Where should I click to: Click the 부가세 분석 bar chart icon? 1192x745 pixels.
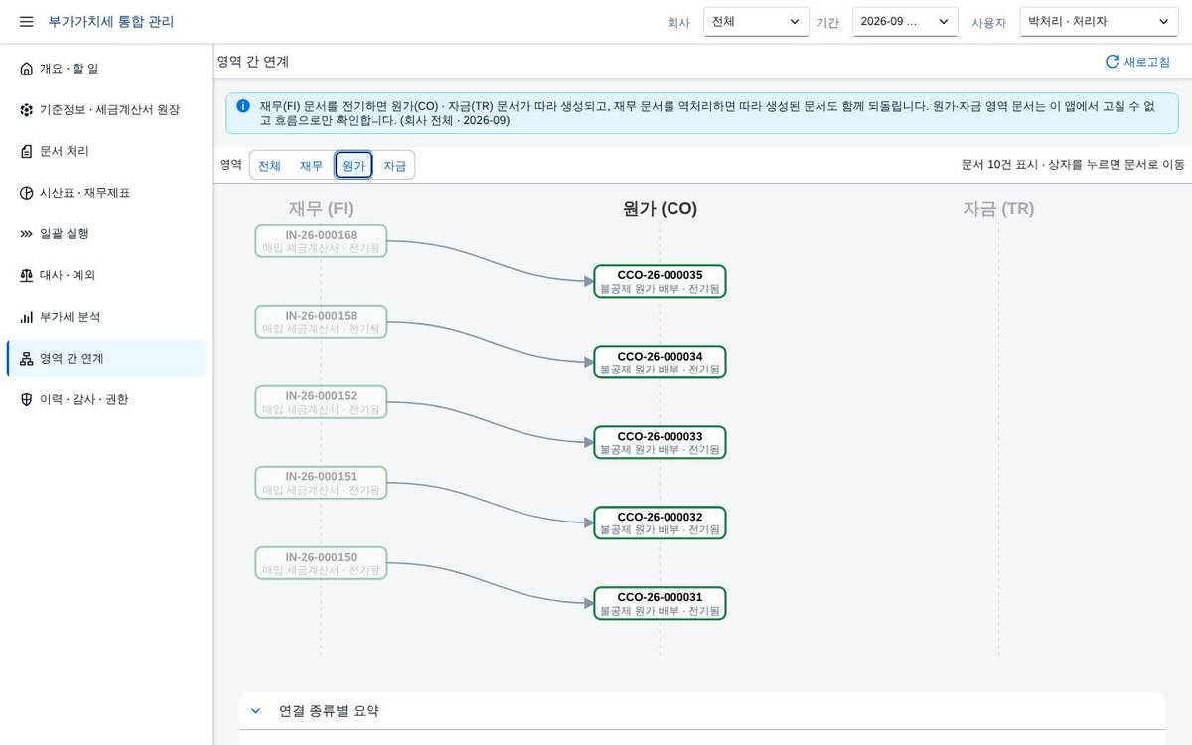26,317
